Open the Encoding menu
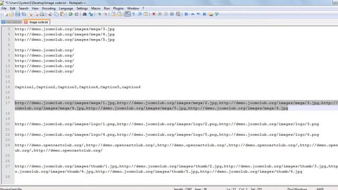Viewport: 338px width, 190px height. pos(49,8)
